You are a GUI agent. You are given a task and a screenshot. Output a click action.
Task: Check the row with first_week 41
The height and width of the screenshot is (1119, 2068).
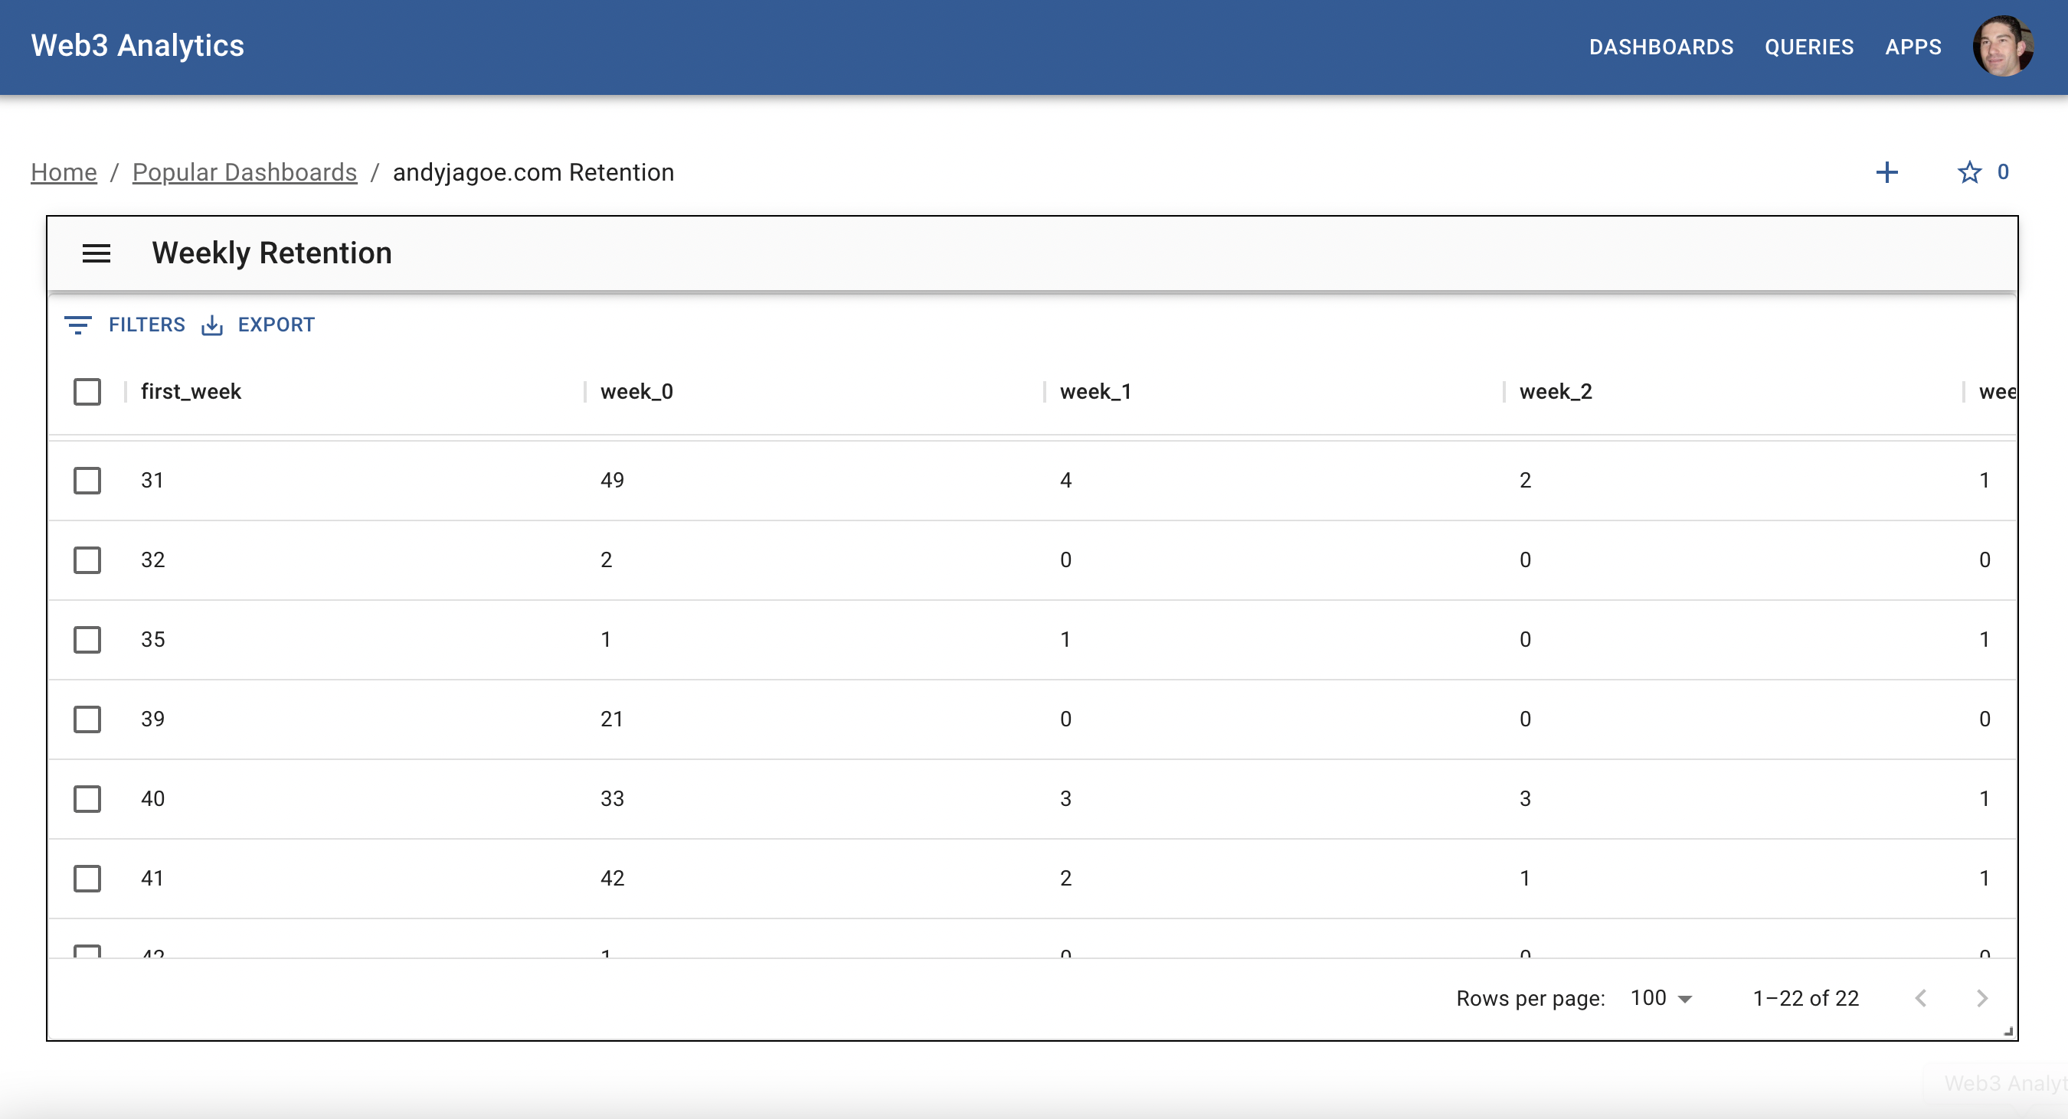tap(87, 878)
